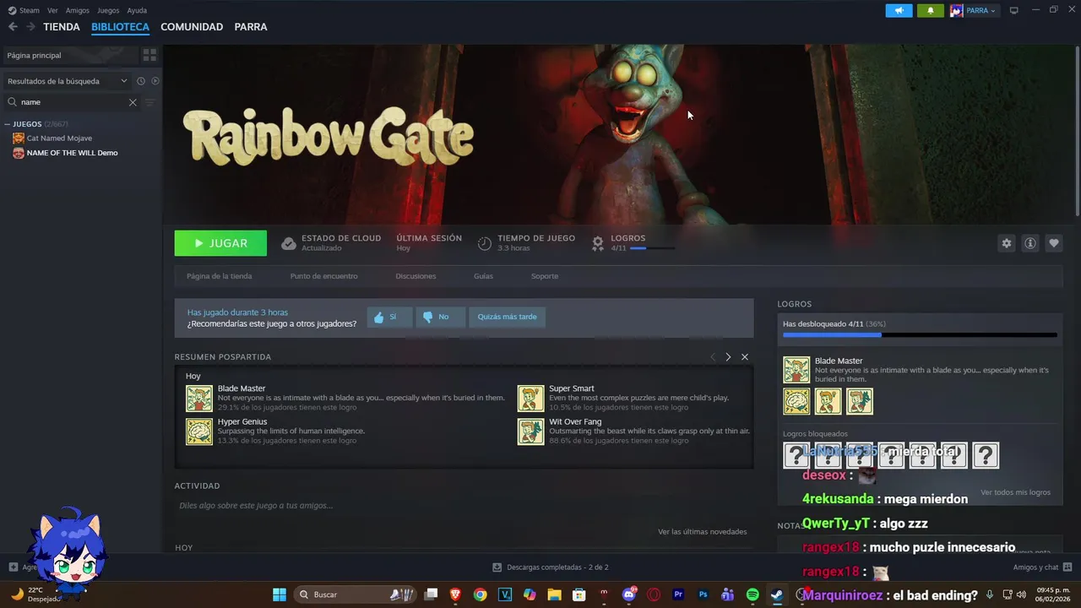Open the Soporte tab
Screen dimensions: 1081x608
tap(545, 276)
